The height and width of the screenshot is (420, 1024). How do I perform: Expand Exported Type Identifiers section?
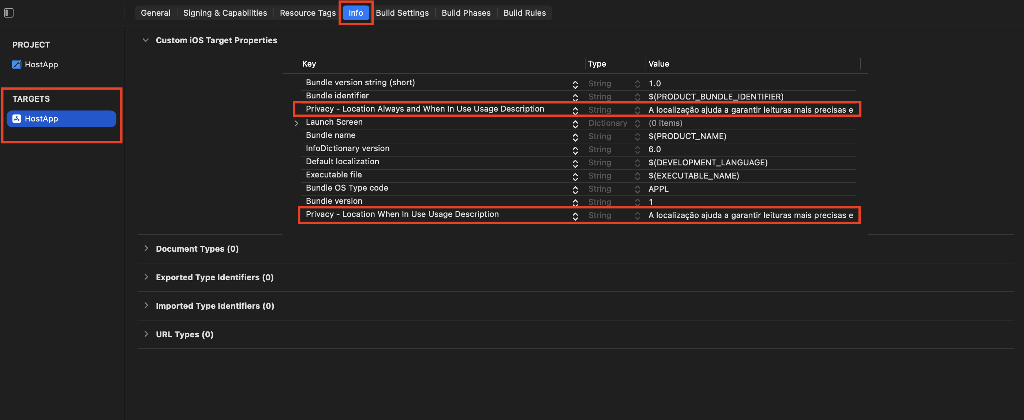(x=146, y=277)
